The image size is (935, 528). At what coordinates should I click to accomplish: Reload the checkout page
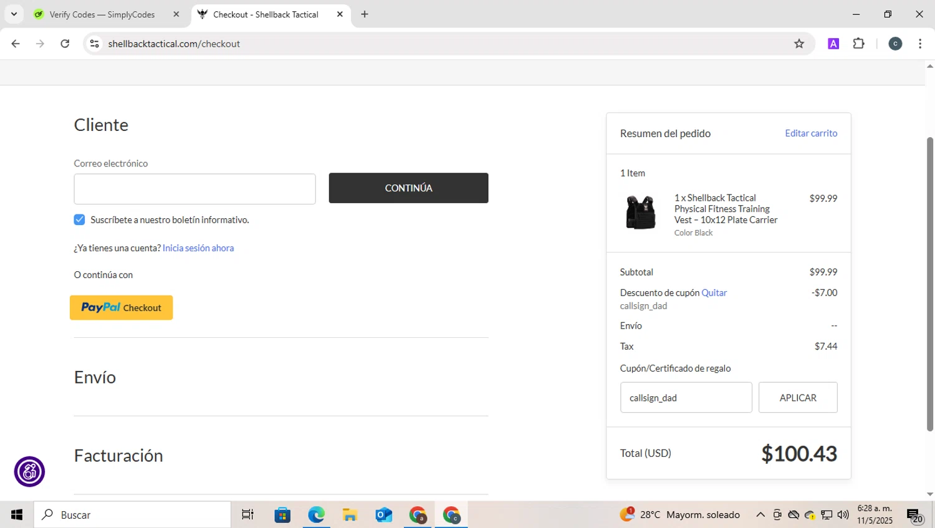pyautogui.click(x=65, y=44)
